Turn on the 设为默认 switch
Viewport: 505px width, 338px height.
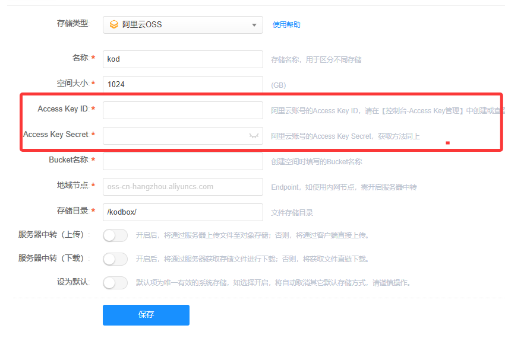point(115,283)
